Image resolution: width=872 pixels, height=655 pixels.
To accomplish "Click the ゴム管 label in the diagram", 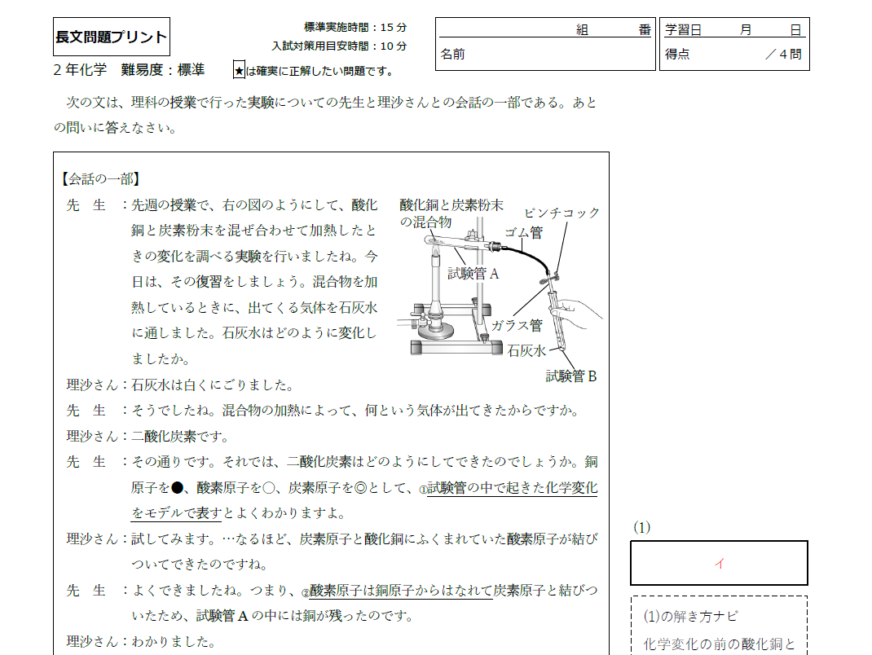I will [x=523, y=232].
